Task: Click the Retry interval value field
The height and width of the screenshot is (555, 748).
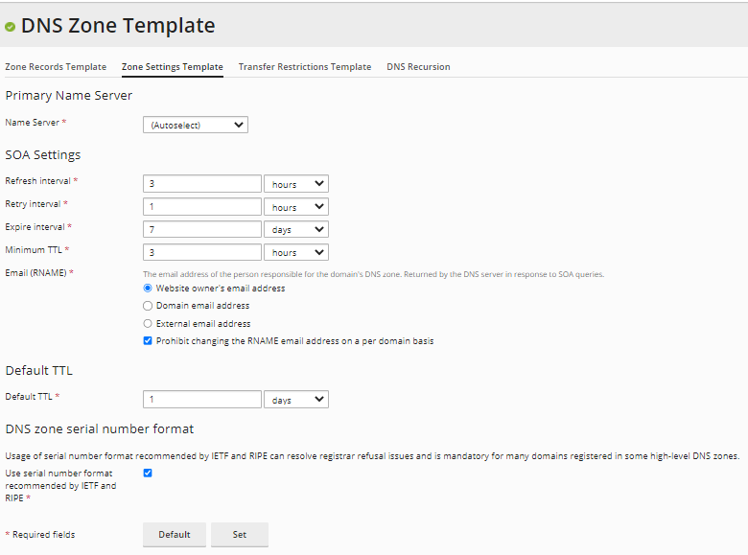Action: 202,206
